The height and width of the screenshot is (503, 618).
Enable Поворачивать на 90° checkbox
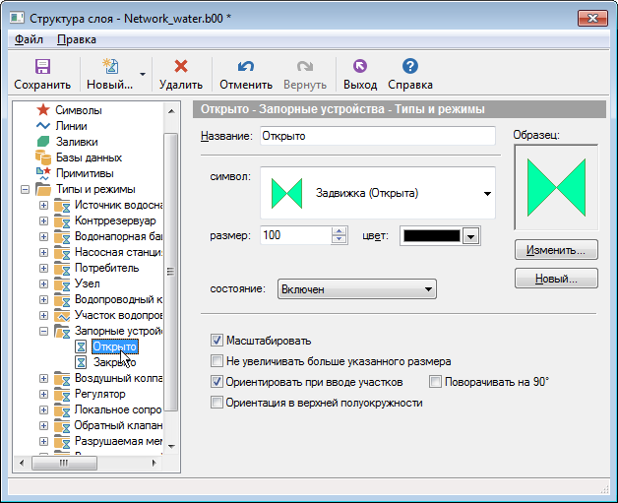pos(436,381)
